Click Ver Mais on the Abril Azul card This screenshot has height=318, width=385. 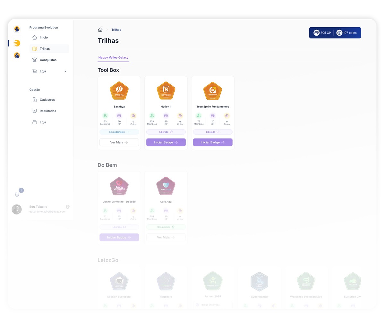(166, 238)
